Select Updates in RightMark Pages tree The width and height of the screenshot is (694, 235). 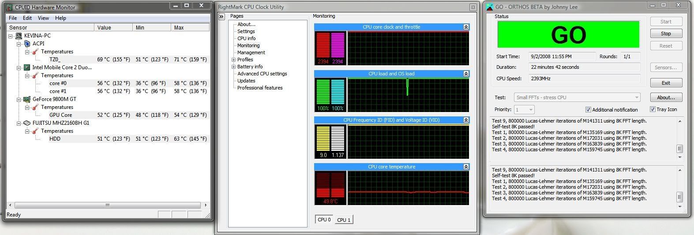pyautogui.click(x=246, y=81)
